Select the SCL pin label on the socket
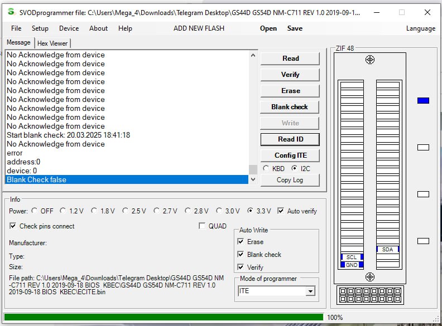 pos(352,257)
